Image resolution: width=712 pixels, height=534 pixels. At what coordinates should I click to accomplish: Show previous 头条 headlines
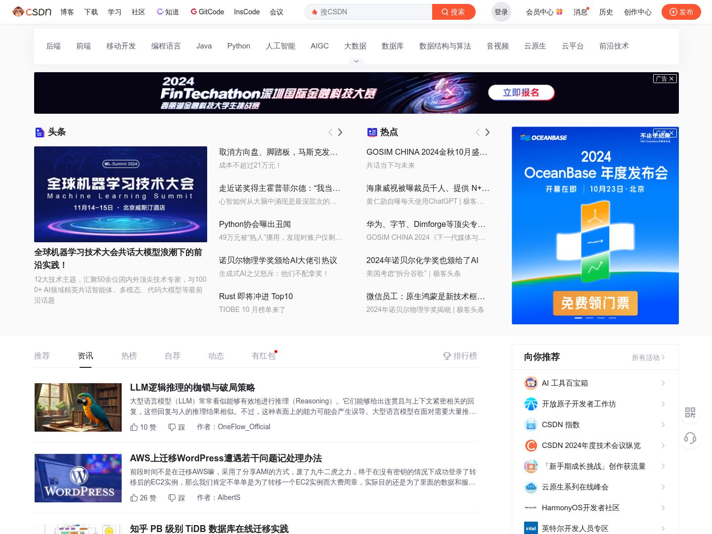pos(330,132)
